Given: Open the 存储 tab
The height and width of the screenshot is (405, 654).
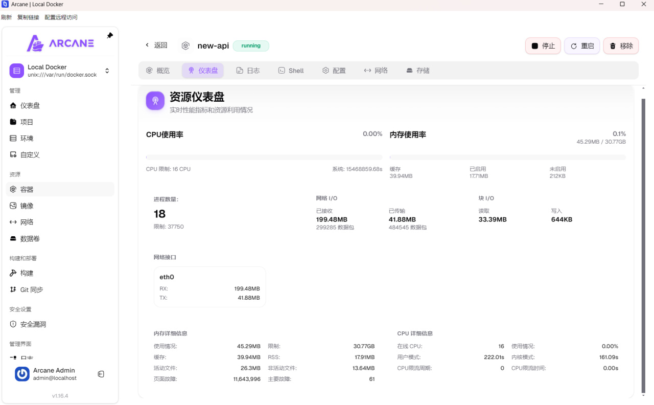Looking at the screenshot, I should coord(418,71).
